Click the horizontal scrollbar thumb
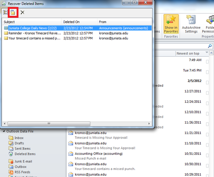This screenshot has width=214, height=177. (49, 124)
